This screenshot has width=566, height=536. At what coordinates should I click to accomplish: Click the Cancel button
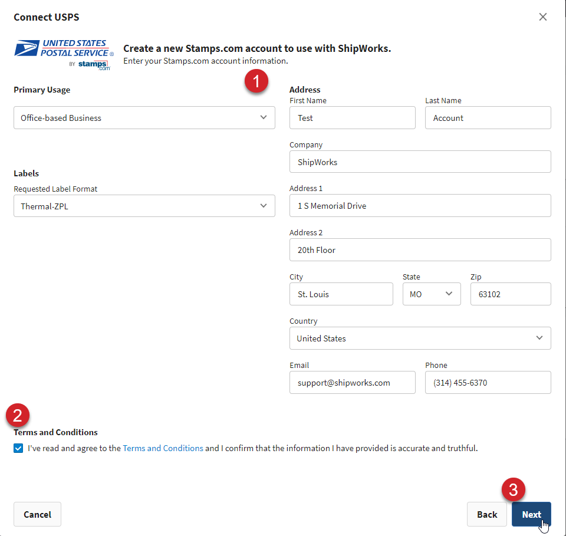(37, 514)
